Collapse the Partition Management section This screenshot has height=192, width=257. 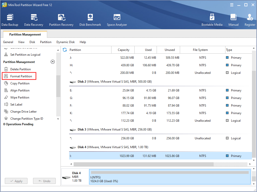tap(53, 62)
